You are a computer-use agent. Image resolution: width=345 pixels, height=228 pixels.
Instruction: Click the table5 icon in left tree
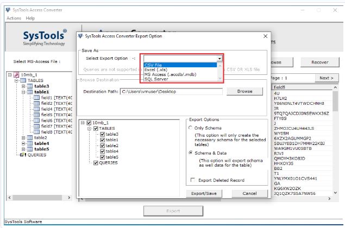[30, 149]
